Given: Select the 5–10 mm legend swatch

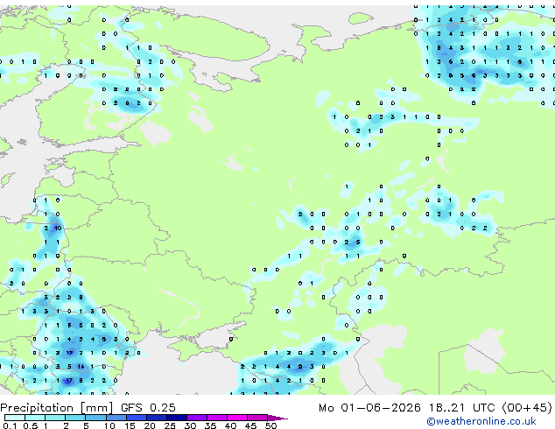Looking at the screenshot, I should point(95,418).
